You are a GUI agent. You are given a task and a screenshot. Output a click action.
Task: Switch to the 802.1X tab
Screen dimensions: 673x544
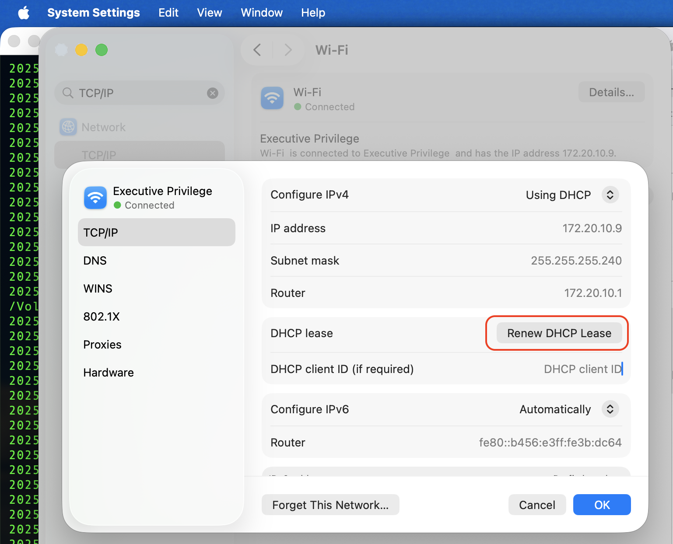click(x=157, y=317)
